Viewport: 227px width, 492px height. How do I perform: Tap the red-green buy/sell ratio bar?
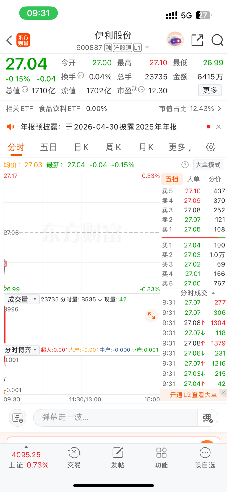pyautogui.click(x=193, y=237)
